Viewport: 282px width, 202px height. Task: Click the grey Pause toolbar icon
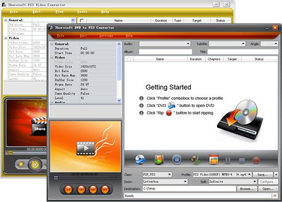(227, 160)
